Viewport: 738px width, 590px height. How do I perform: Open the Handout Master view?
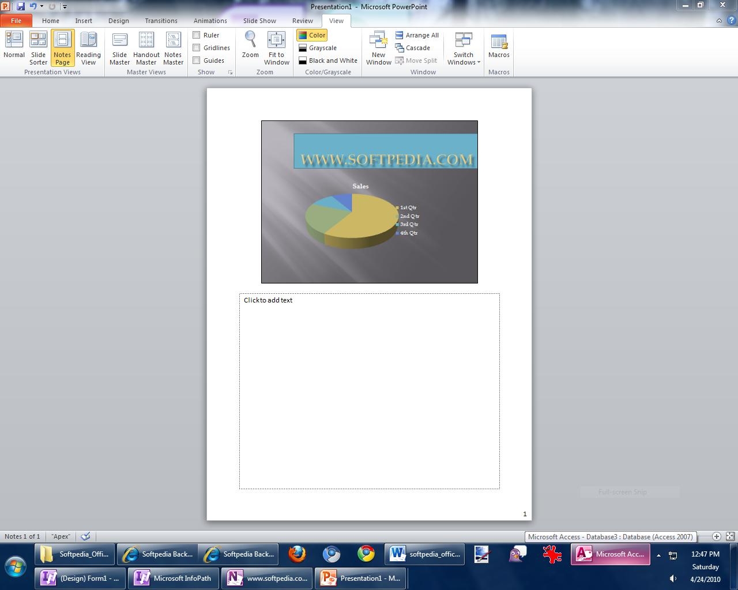(146, 47)
